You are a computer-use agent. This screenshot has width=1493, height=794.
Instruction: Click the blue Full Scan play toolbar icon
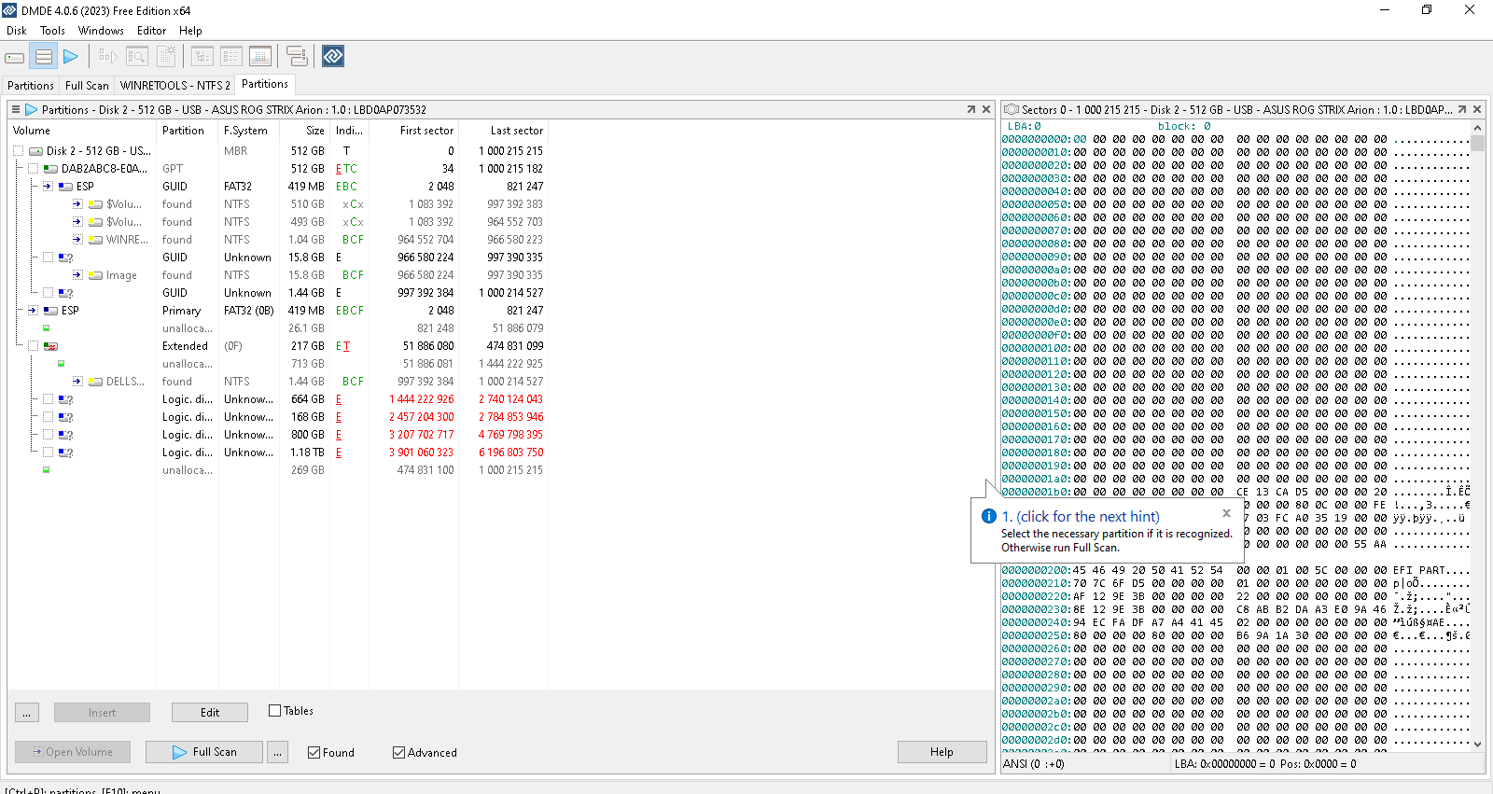point(71,57)
